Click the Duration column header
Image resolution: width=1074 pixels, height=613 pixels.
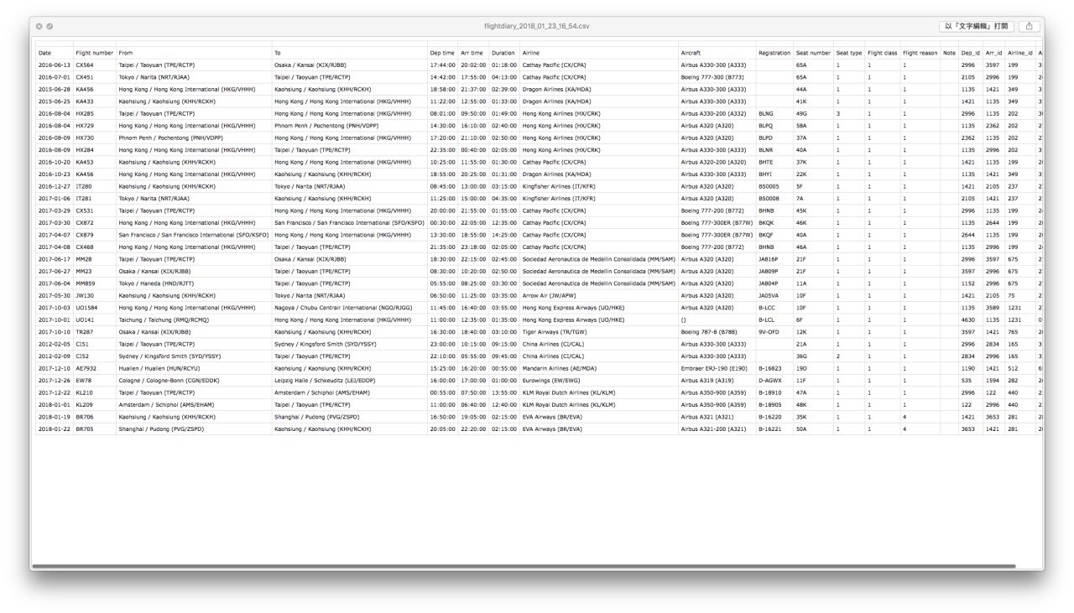pos(503,53)
